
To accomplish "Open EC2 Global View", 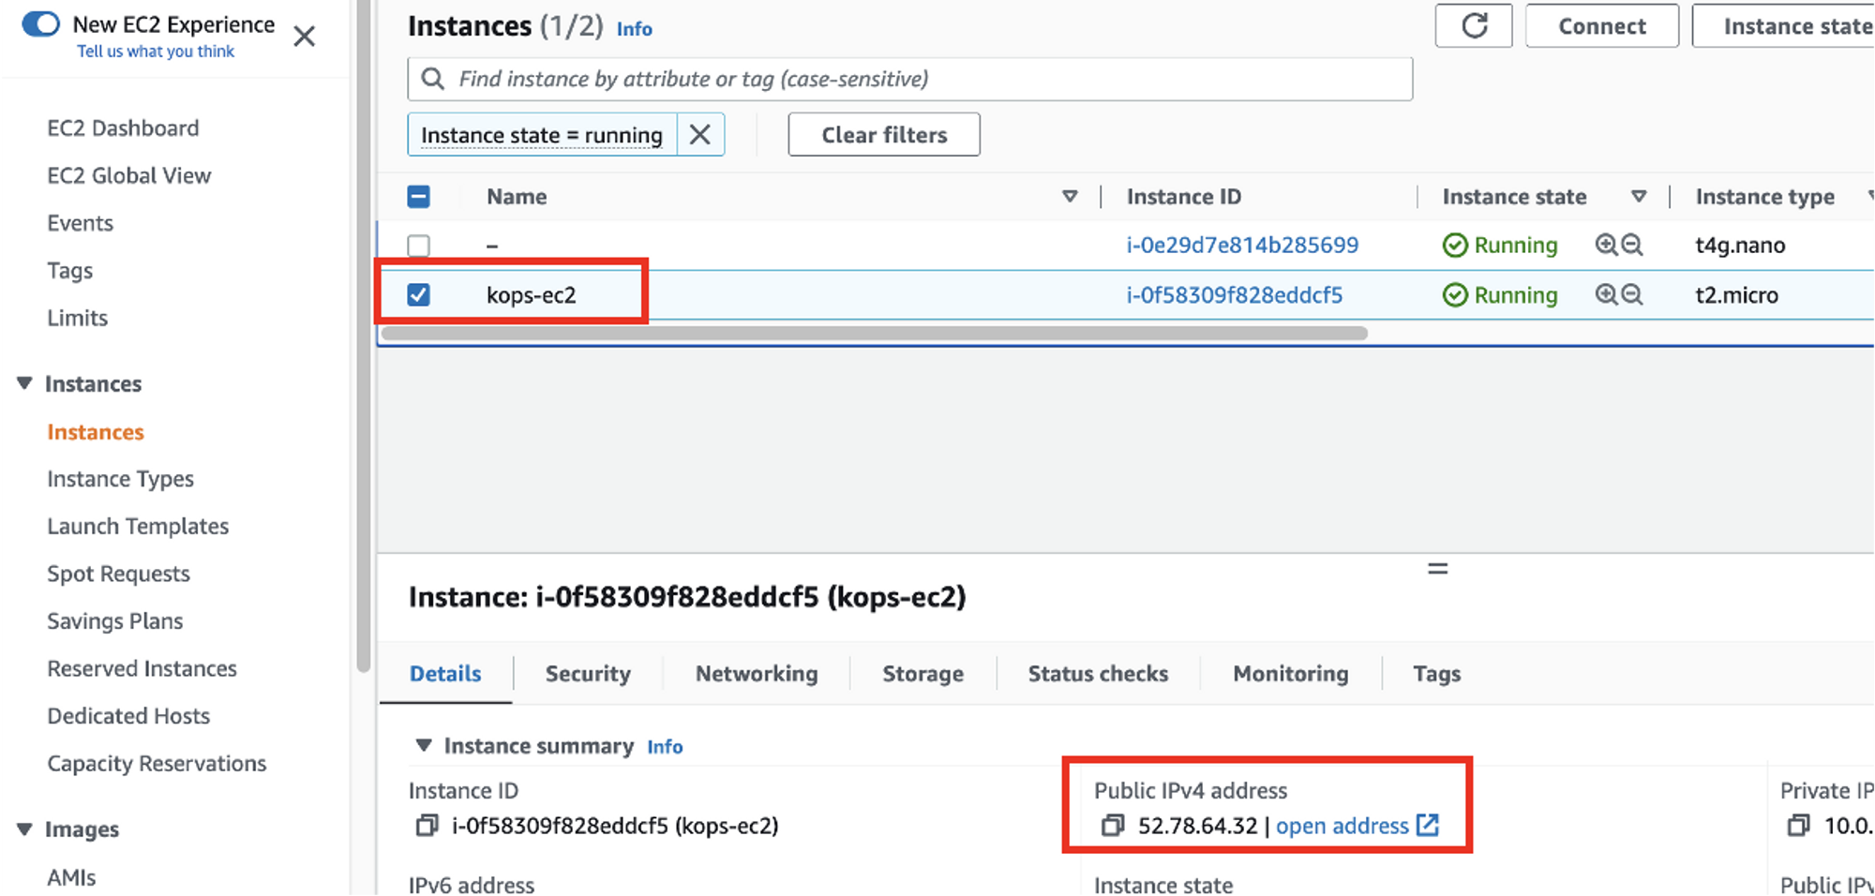I will coord(128,175).
